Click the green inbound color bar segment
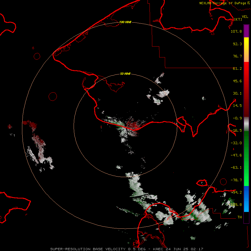 tap(246, 158)
